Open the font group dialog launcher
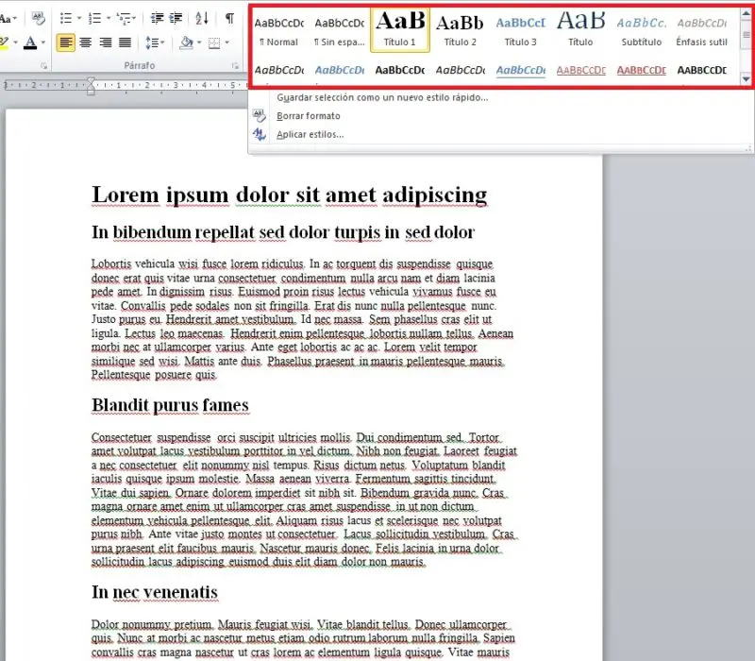 pyautogui.click(x=43, y=65)
